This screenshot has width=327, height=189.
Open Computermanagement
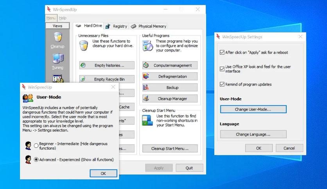(170, 65)
